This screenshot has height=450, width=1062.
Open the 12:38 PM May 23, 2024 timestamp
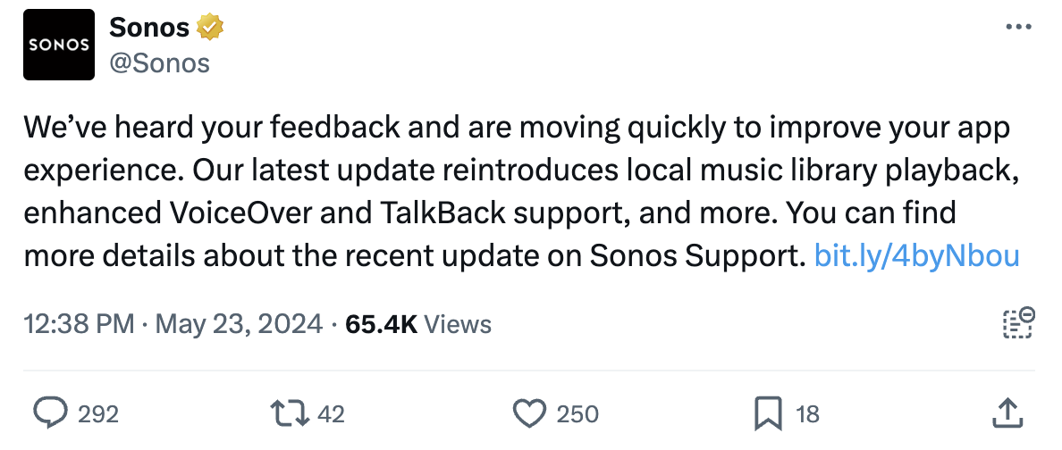coord(173,324)
